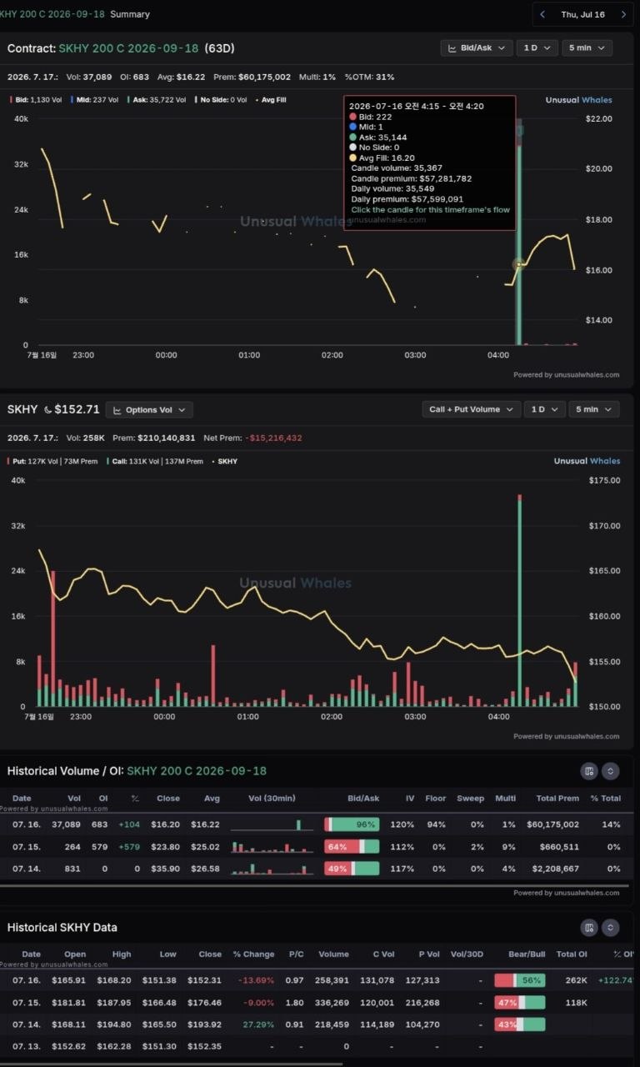Toggle the Bid volume legend series
Viewport: 640px width, 1067px height.
pyautogui.click(x=36, y=99)
